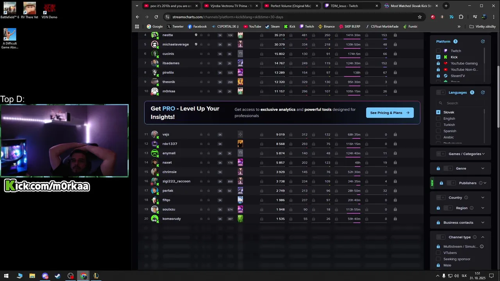Check the Spanish language checkbox

click(x=438, y=131)
